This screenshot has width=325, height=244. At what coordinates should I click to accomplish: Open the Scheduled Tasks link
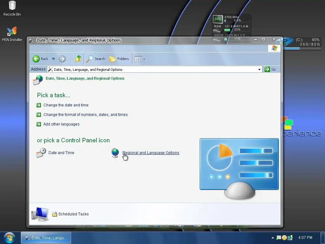coord(74,214)
